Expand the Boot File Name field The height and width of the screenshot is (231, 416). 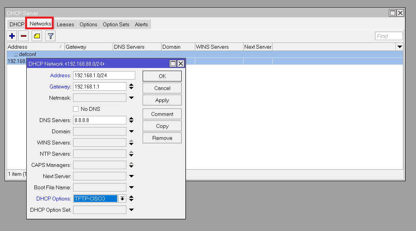coord(131,187)
